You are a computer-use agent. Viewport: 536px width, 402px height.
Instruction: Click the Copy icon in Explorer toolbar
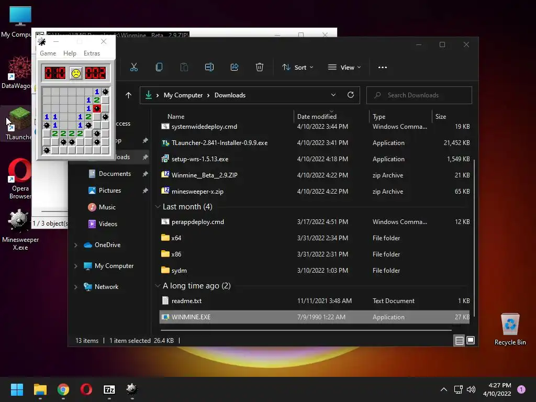[x=159, y=68]
